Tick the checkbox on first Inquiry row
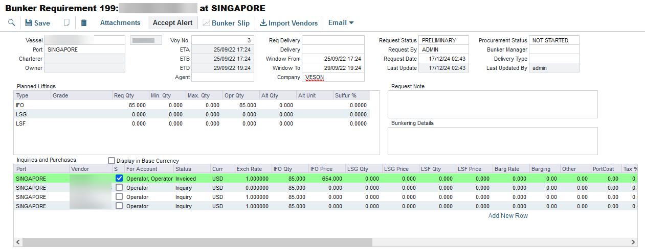 tap(119, 188)
